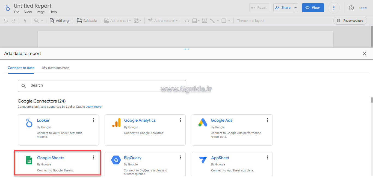Open the Looker Studio home logo

pyautogui.click(x=8, y=8)
